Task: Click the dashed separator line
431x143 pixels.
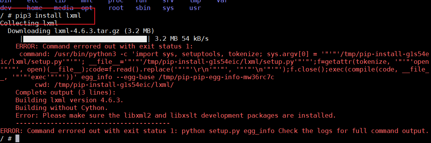Action: pyautogui.click(x=92, y=123)
